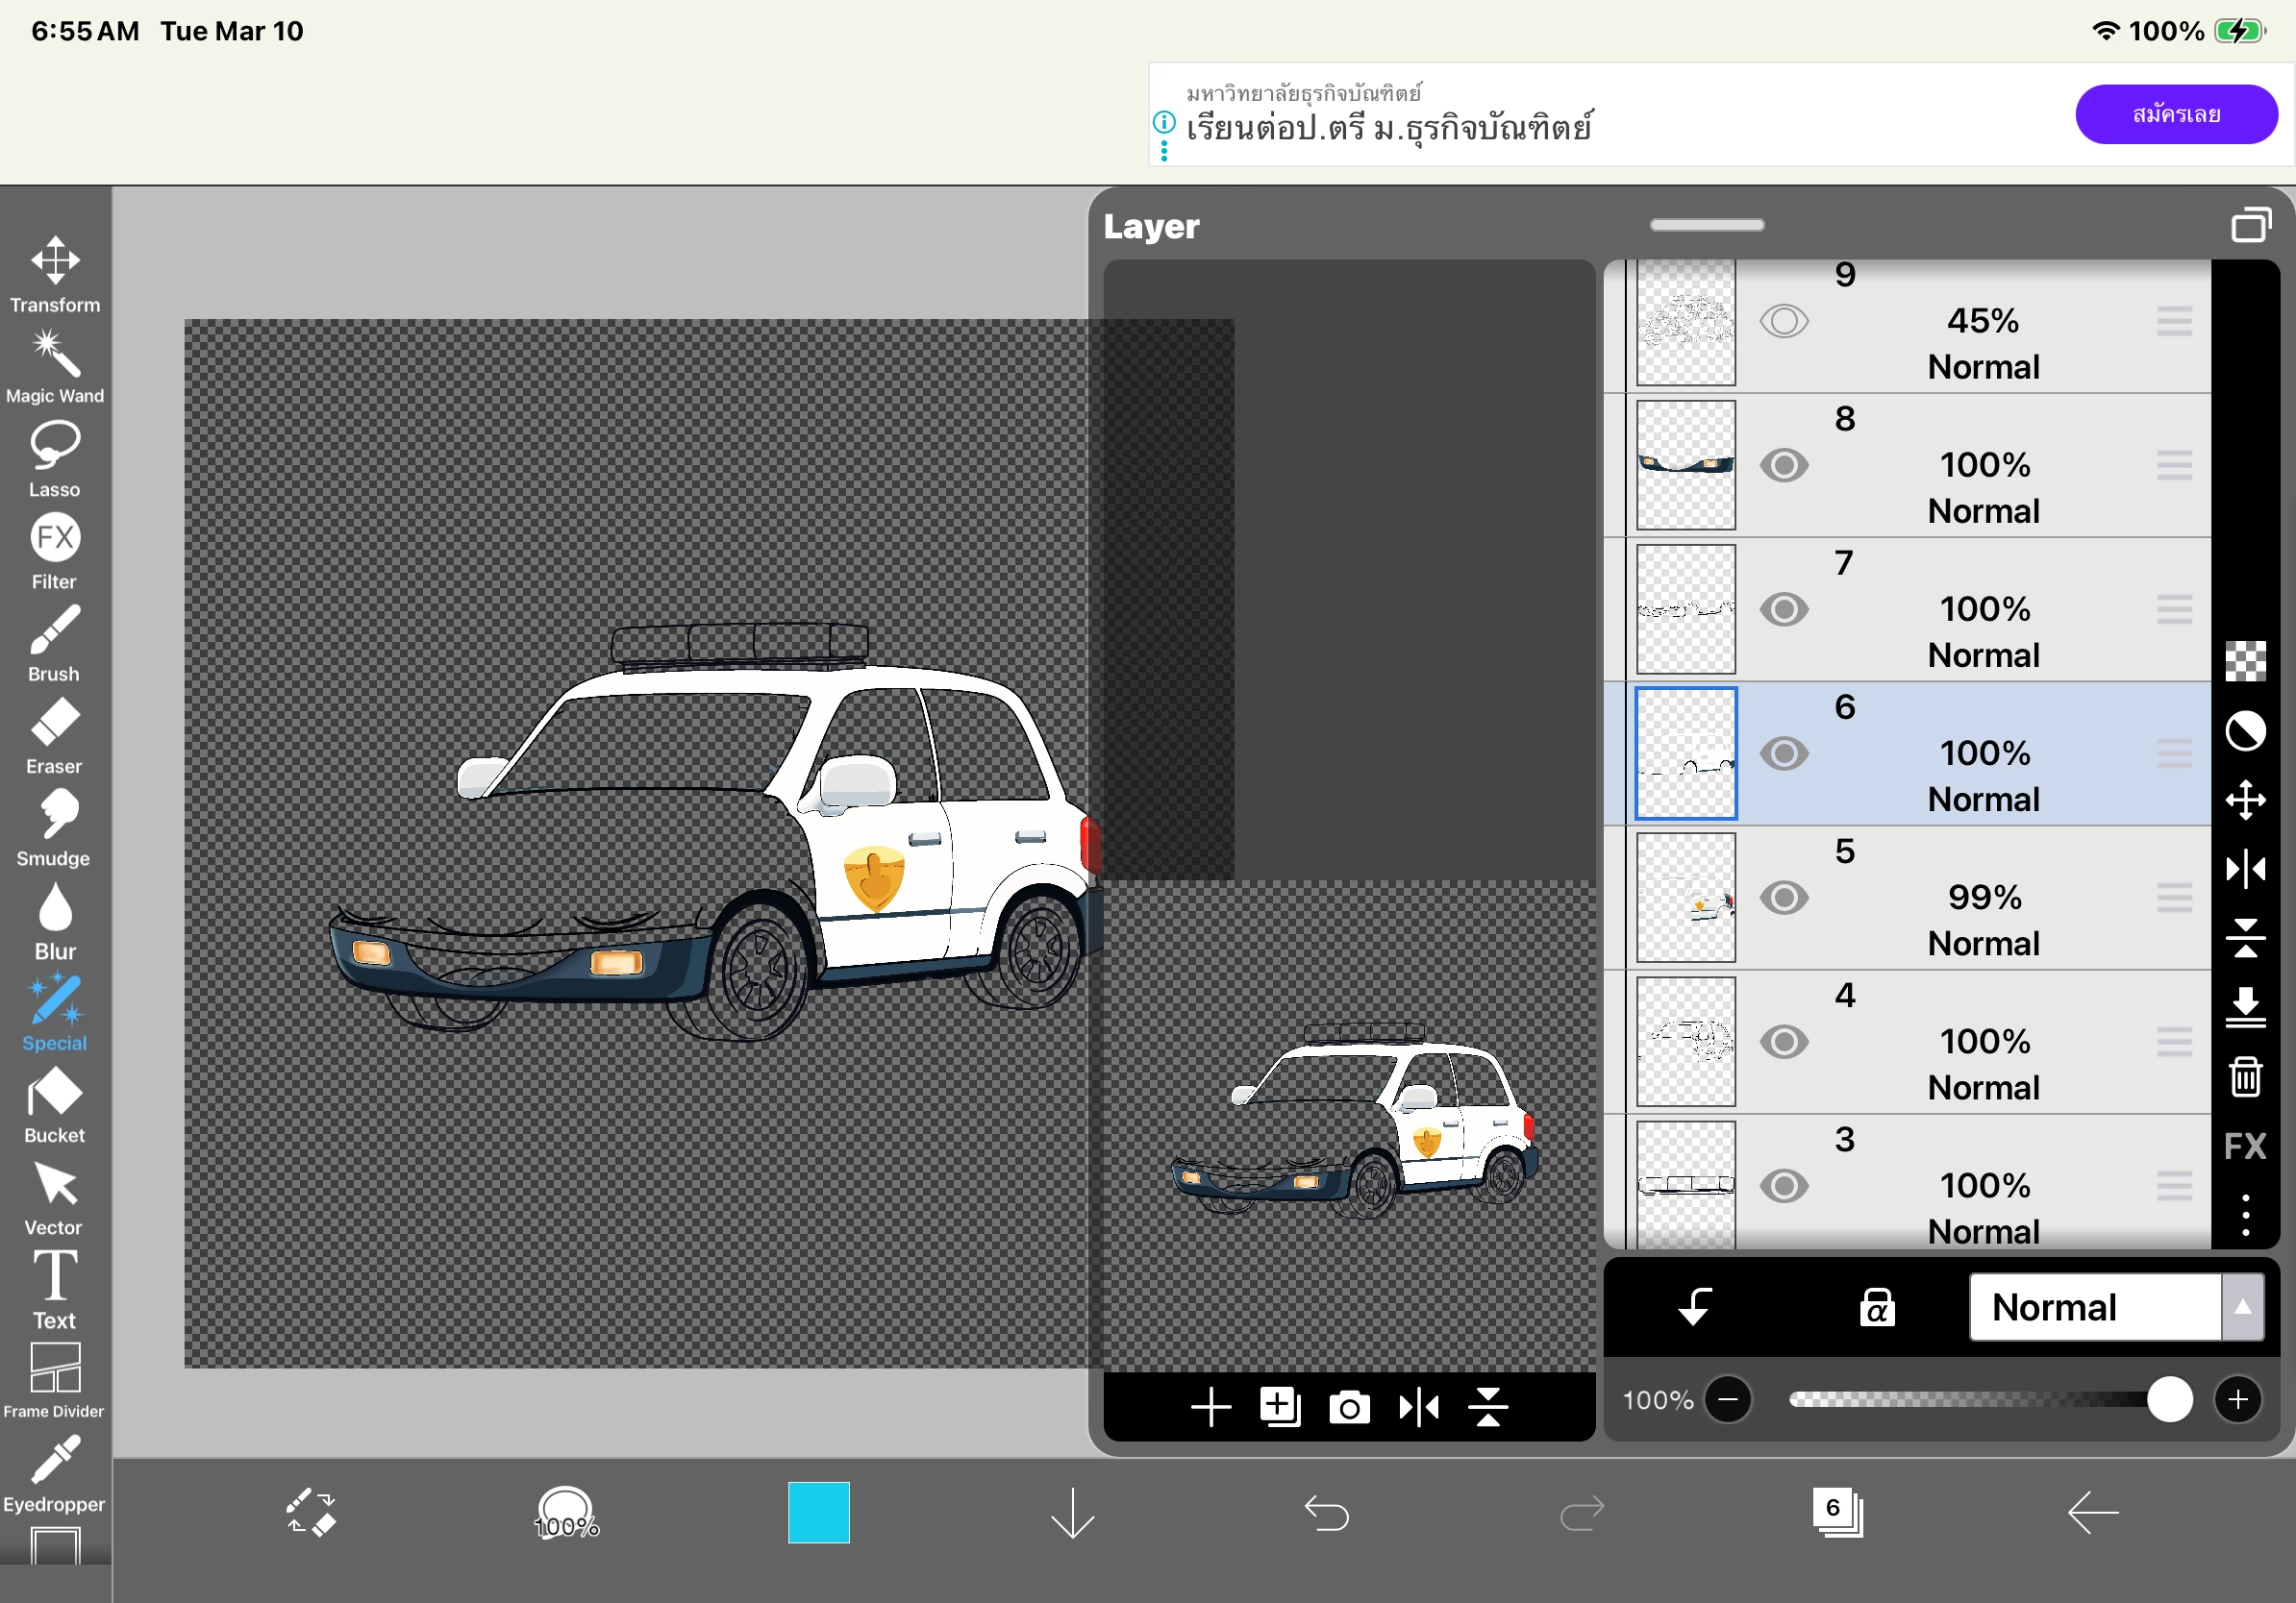Open the three-dot layer options menu
2296x1603 pixels.
[2245, 1216]
